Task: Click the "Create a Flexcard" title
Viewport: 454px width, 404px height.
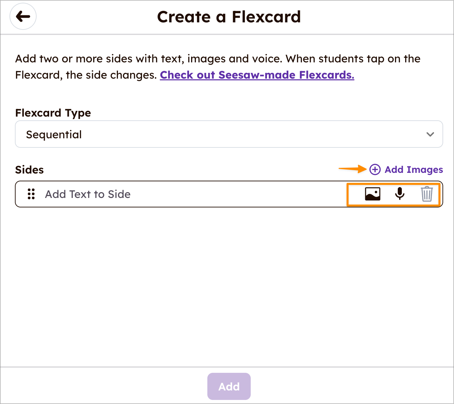Action: (229, 17)
